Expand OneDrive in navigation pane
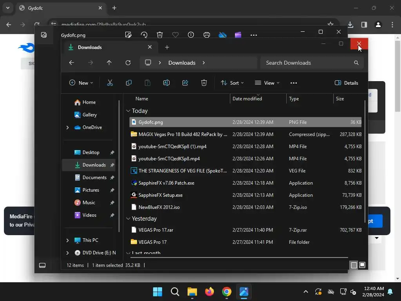The width and height of the screenshot is (401, 301). click(67, 127)
